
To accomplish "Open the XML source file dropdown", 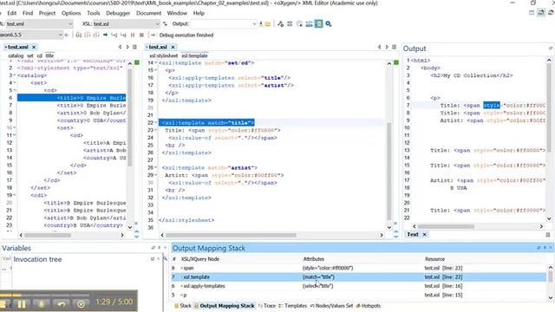I will [x=70, y=23].
